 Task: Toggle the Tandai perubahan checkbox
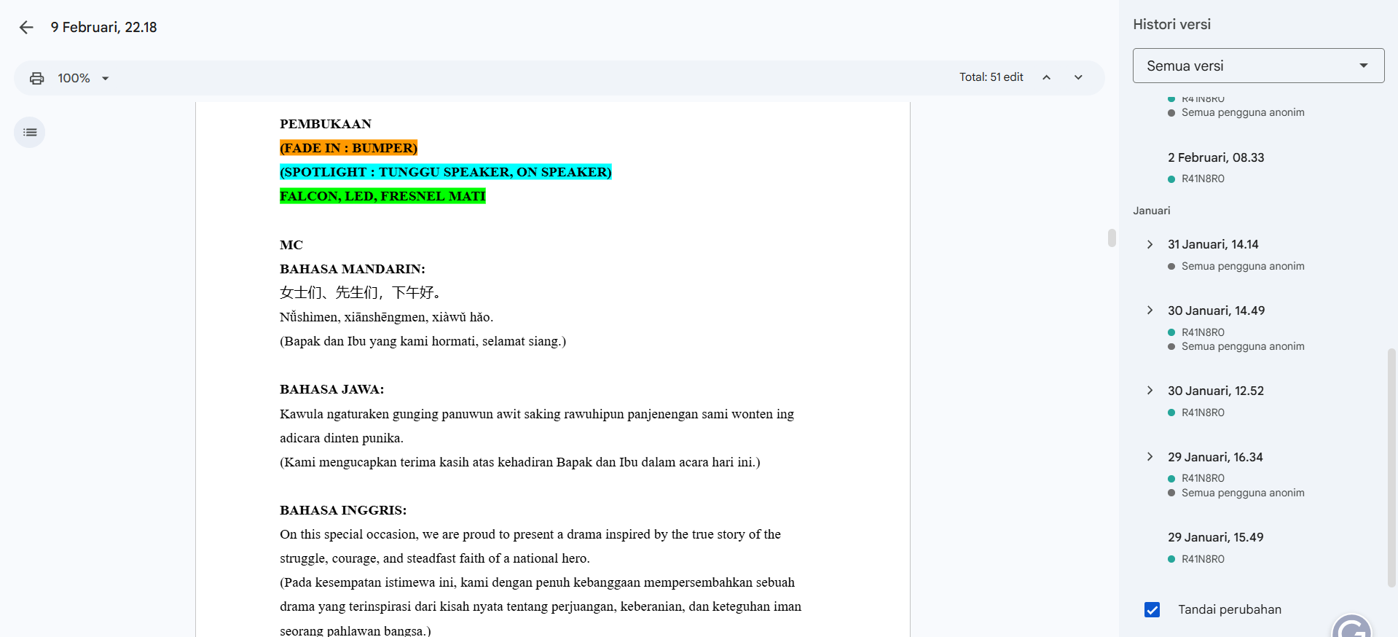1152,609
